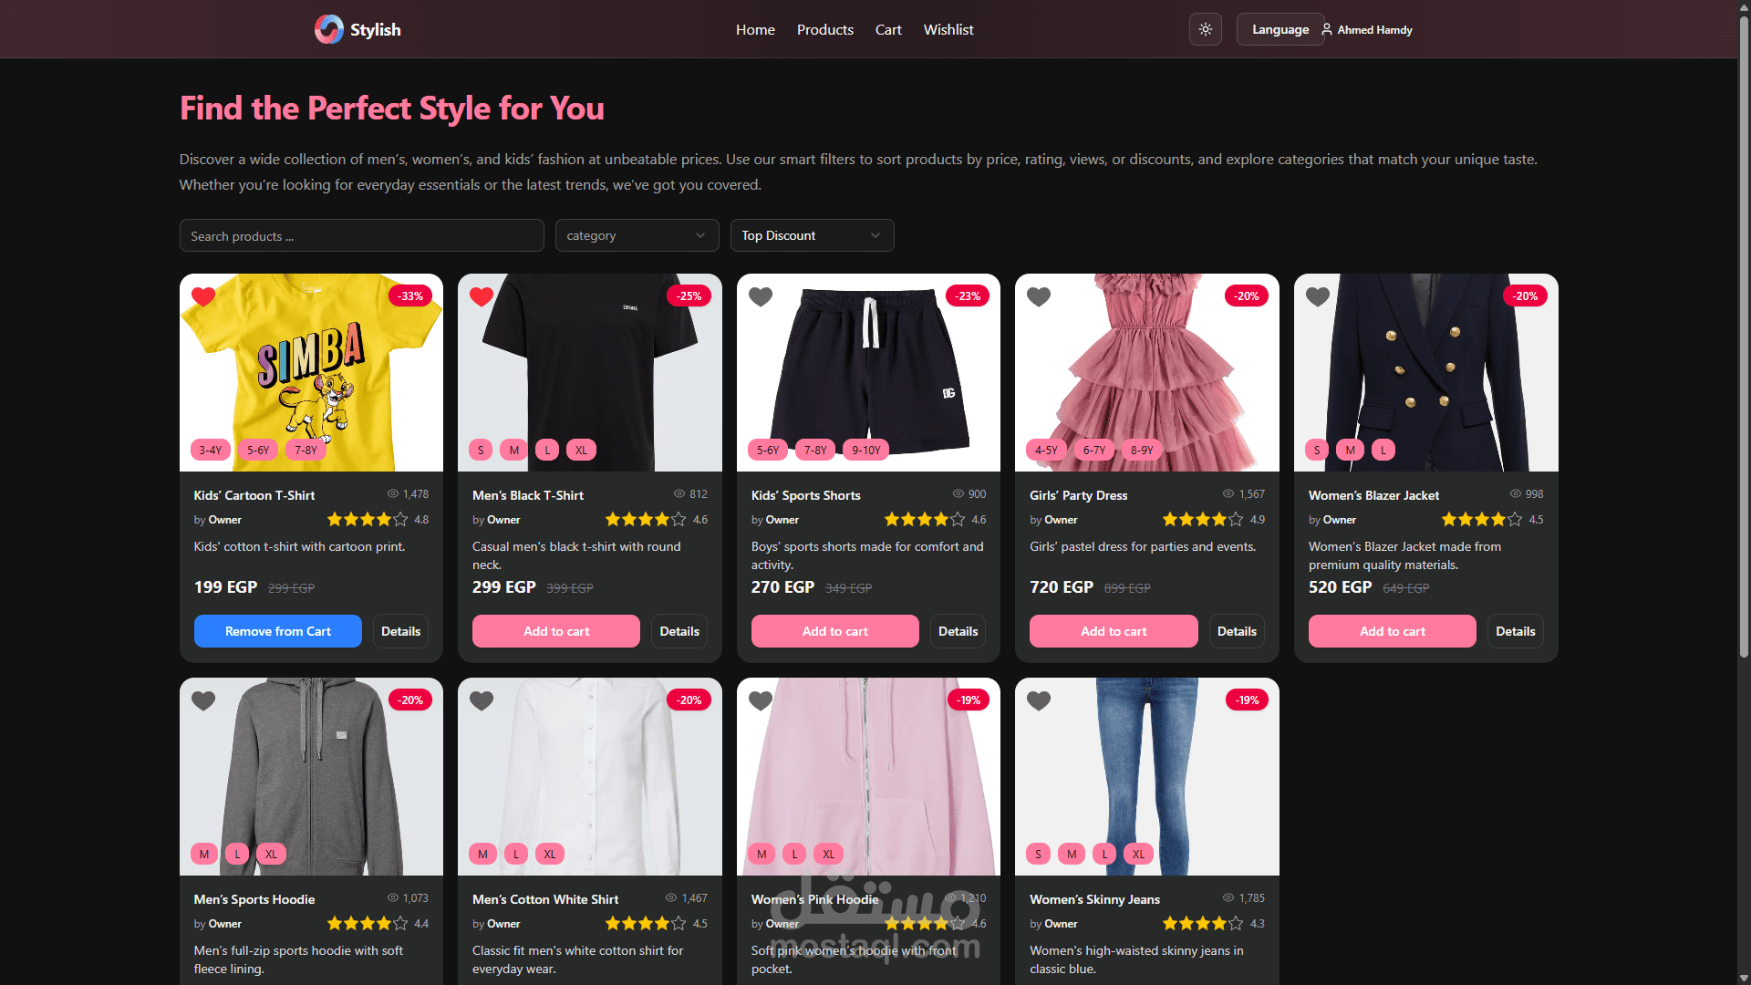The width and height of the screenshot is (1751, 985).
Task: Click the heart icon on Women's Blazer Jacket
Action: point(1318,296)
